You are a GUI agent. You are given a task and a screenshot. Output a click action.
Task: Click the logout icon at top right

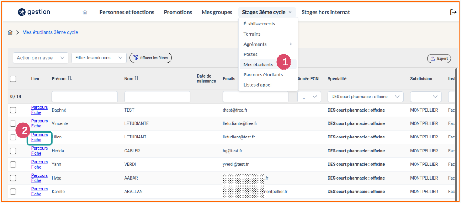point(453,12)
